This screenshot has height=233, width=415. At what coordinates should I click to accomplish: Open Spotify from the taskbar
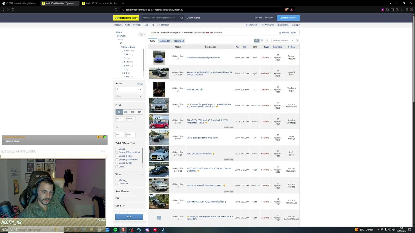pos(115,230)
